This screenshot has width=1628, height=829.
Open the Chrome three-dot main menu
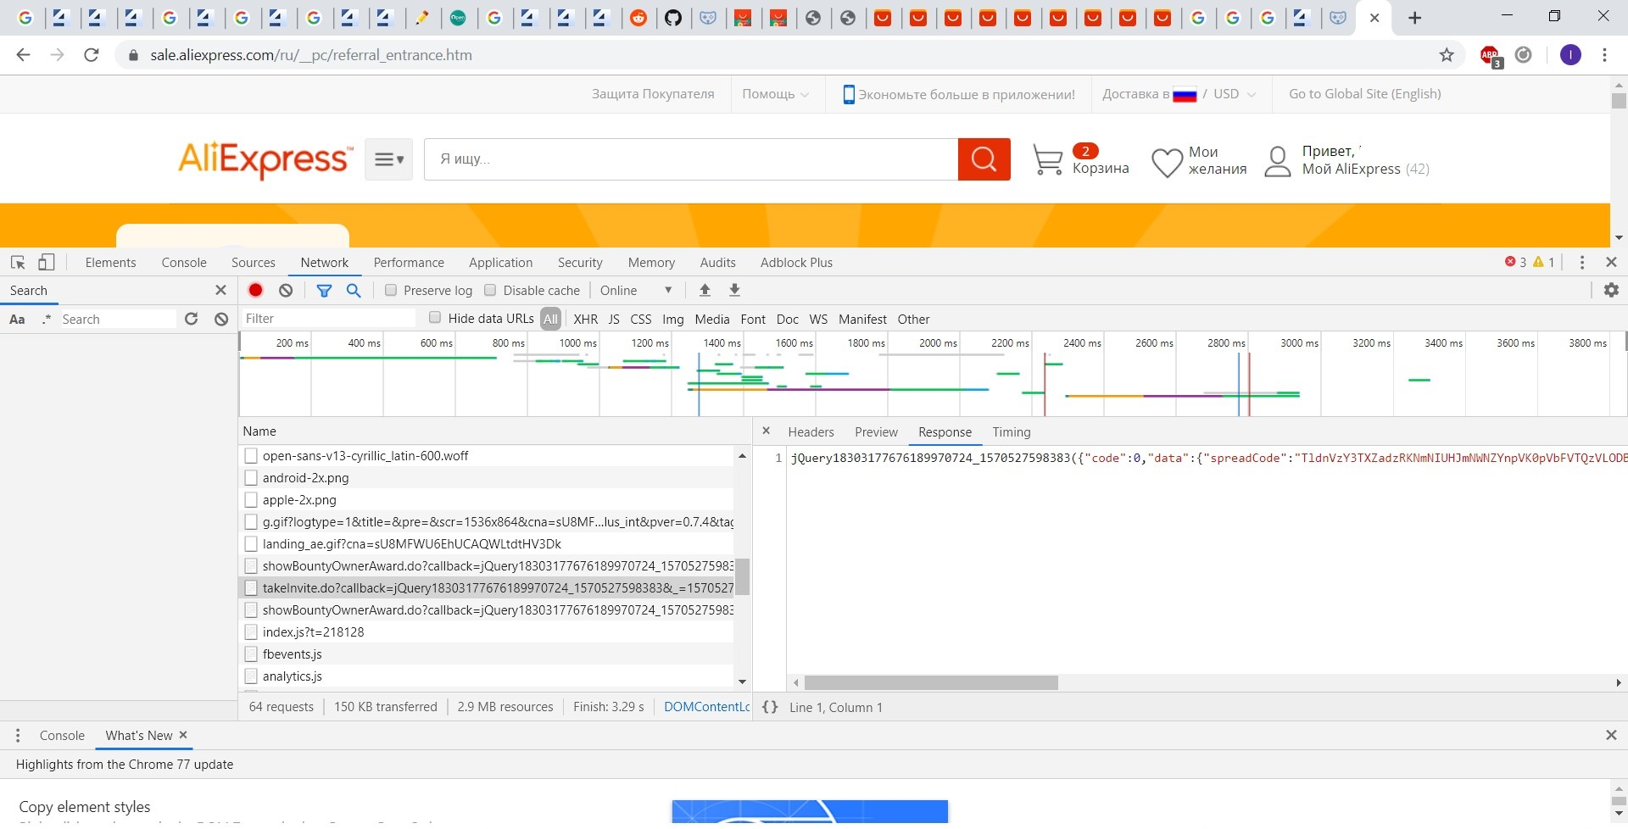1604,55
